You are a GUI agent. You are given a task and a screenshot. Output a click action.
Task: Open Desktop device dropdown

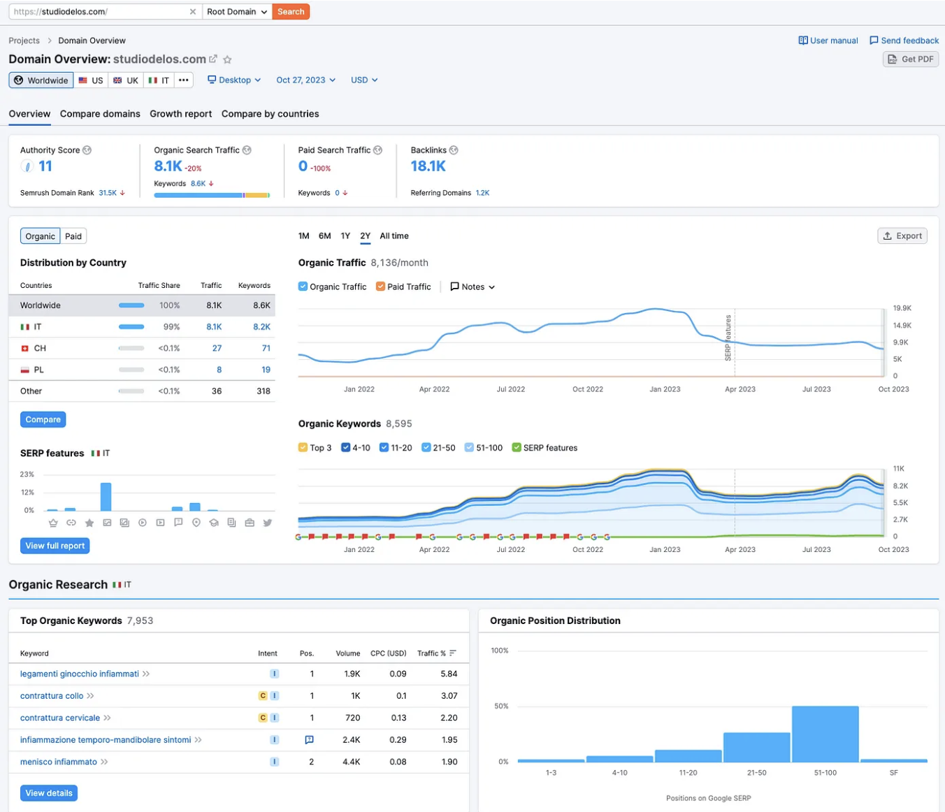(234, 80)
